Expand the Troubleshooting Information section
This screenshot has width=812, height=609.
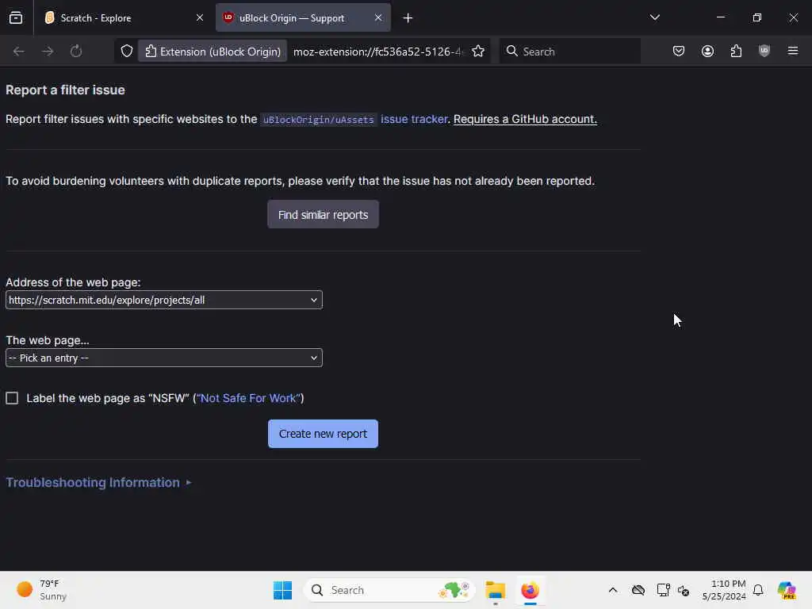pyautogui.click(x=98, y=483)
